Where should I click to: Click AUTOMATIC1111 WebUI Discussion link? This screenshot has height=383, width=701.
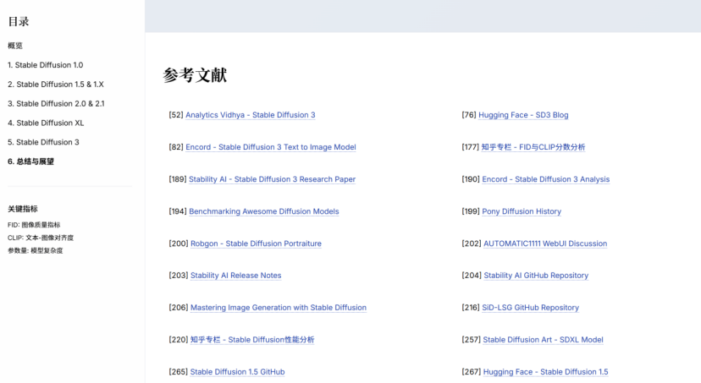tap(545, 243)
